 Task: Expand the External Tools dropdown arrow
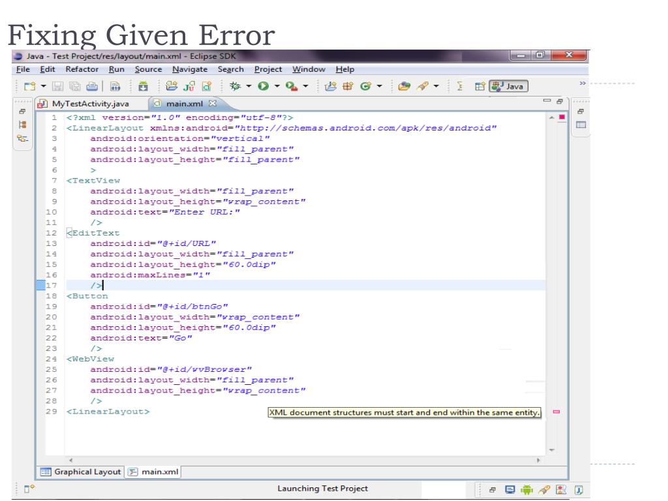[305, 86]
